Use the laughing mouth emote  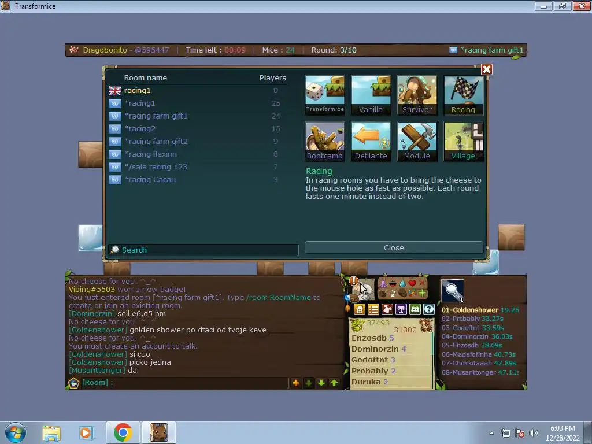coord(393,283)
